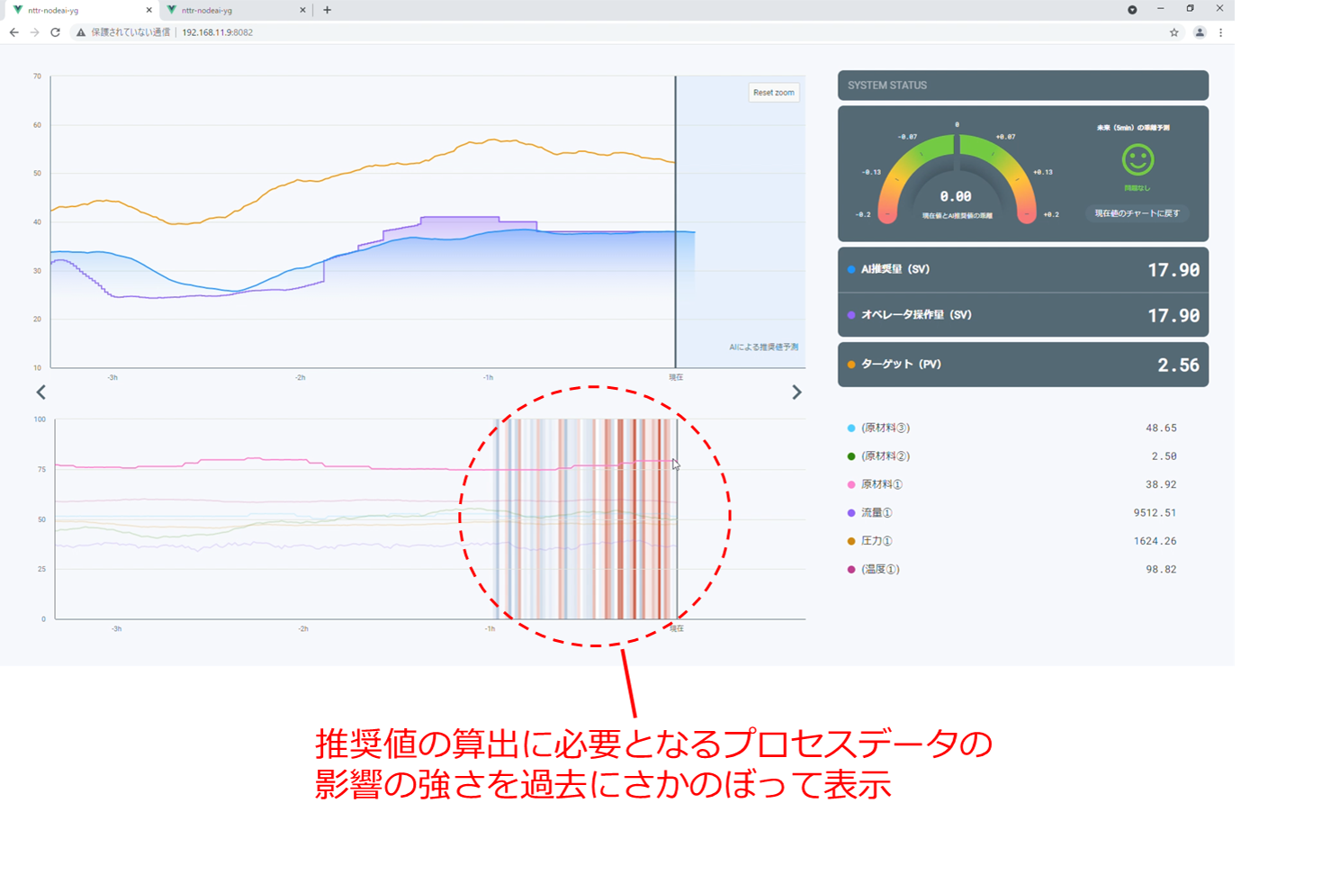
Task: Toggle the 流量① legend series
Action: click(x=869, y=513)
